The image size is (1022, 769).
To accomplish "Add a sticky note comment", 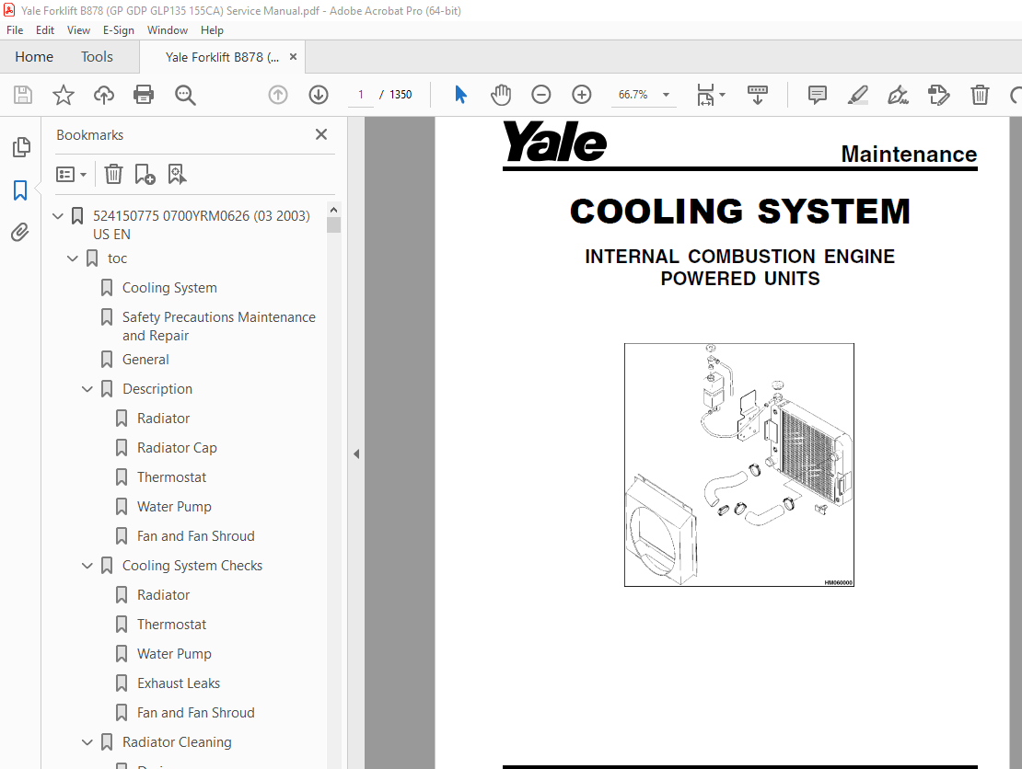I will pos(818,95).
